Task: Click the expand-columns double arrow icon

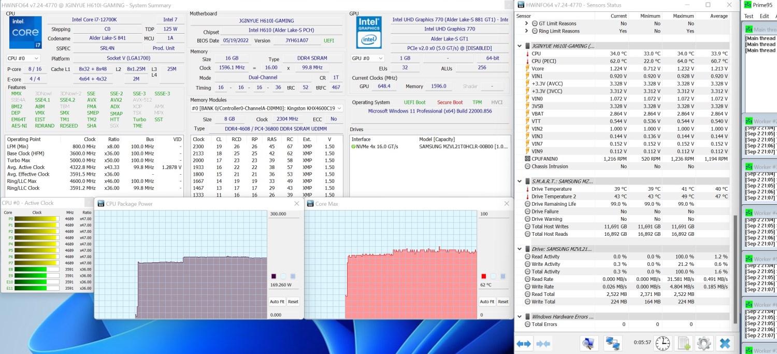Action: [x=524, y=343]
